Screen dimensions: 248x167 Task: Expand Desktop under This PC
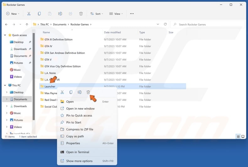tap(7, 92)
